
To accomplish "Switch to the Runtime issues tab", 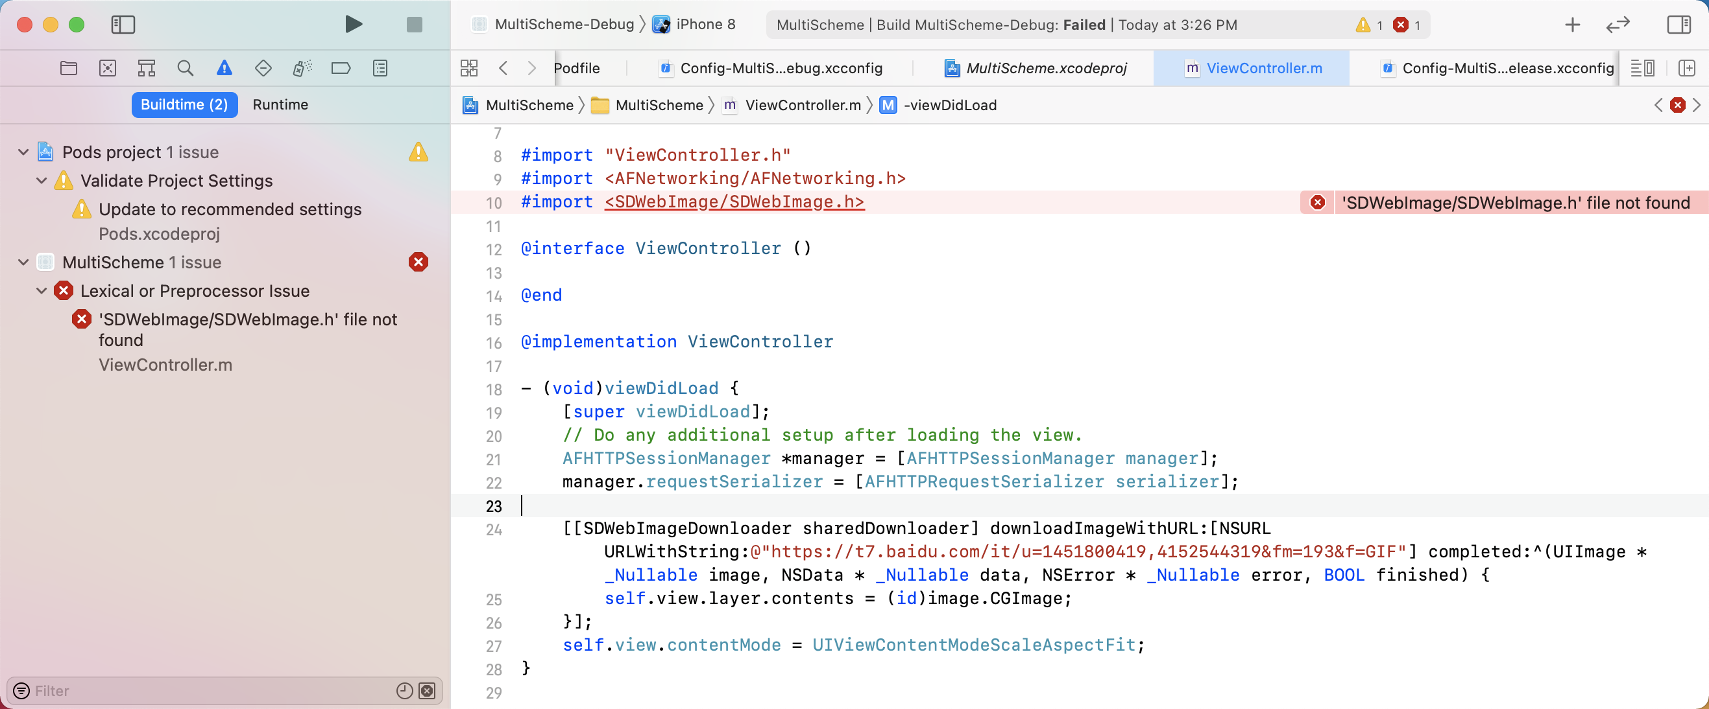I will click(280, 105).
